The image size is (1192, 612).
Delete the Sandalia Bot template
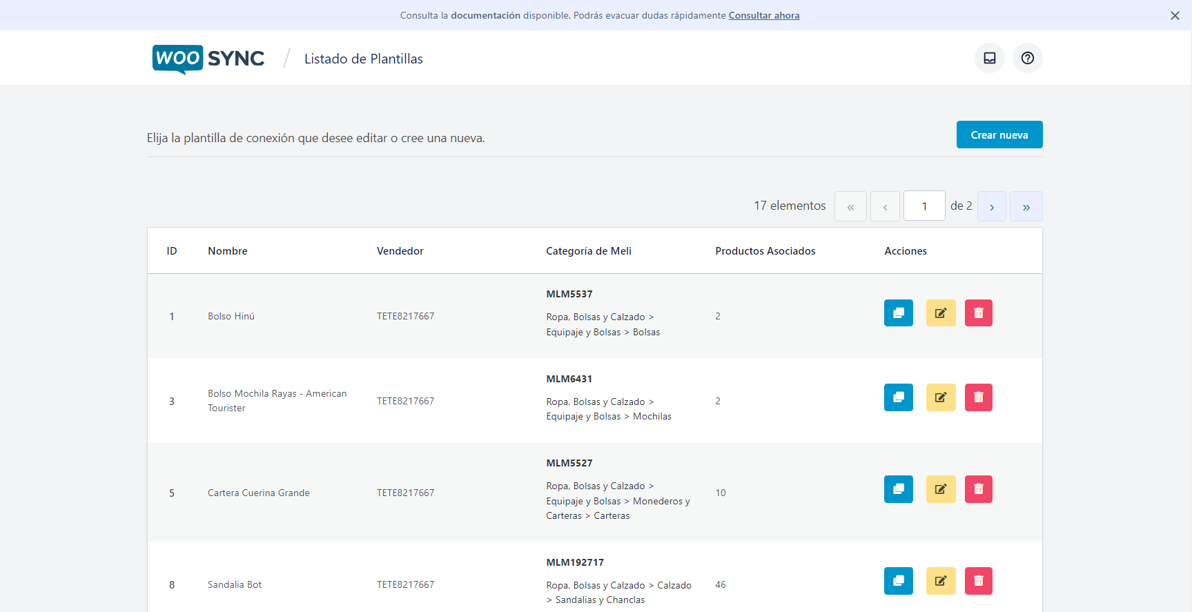pos(978,581)
